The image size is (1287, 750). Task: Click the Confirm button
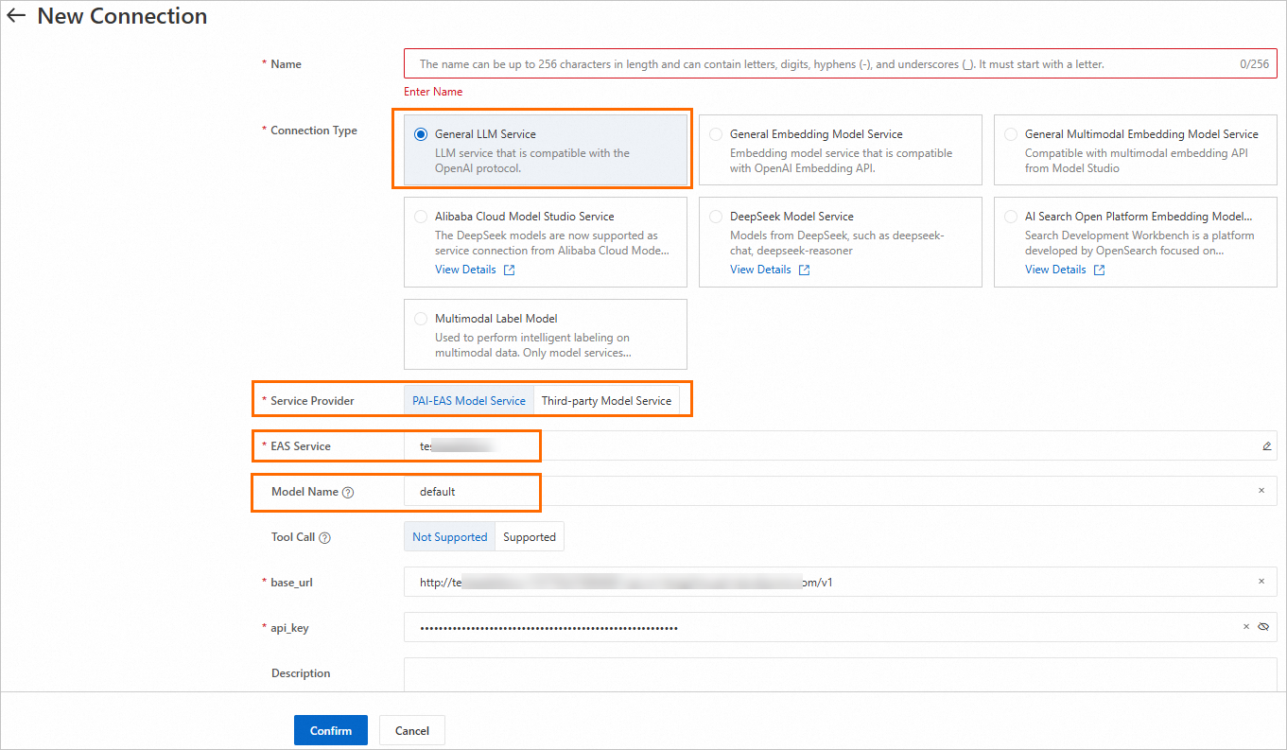330,730
